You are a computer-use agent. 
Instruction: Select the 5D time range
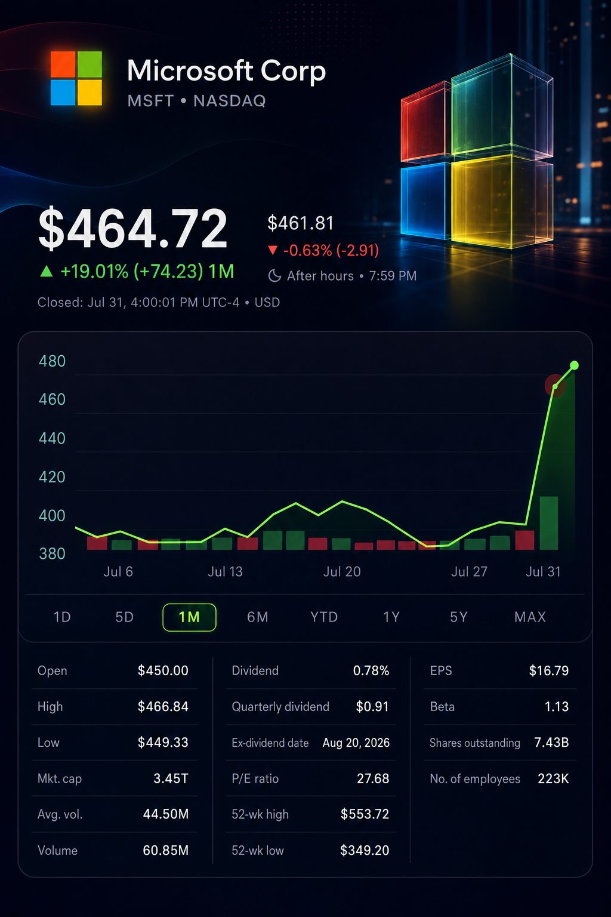point(124,617)
